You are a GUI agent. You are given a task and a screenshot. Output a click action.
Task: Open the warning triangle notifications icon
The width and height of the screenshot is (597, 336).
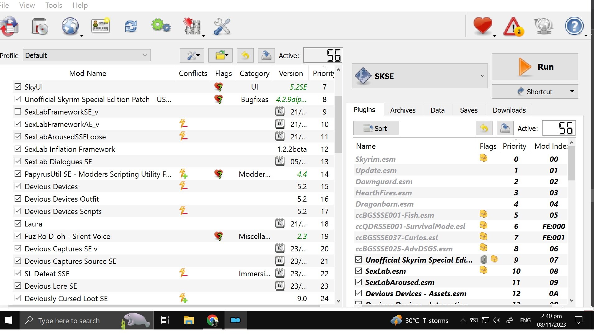[x=514, y=26]
